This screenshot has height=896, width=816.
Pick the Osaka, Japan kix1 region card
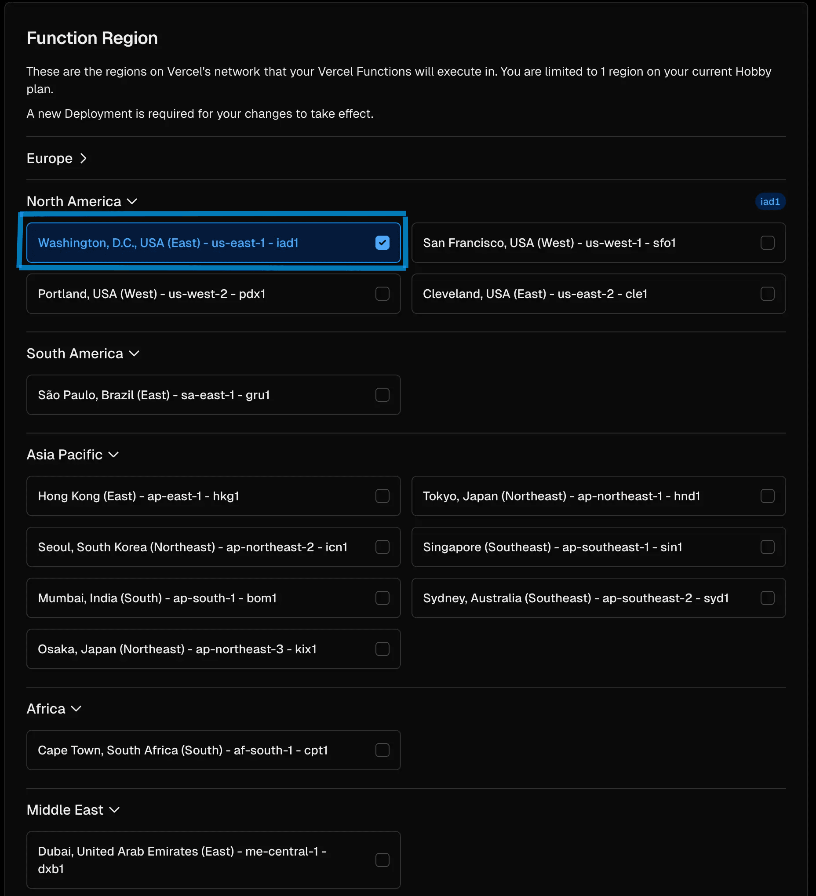tap(213, 649)
